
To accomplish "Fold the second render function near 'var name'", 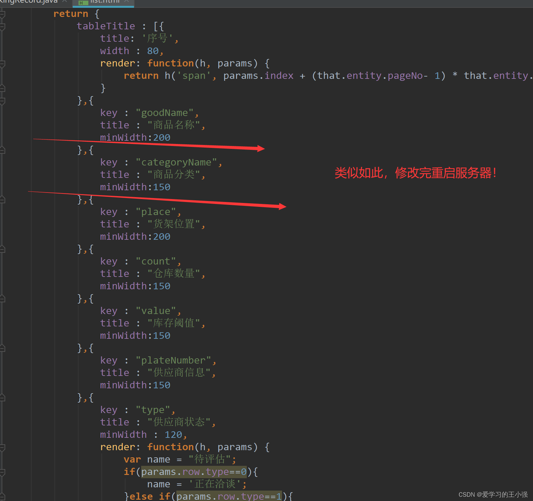I will coord(2,447).
